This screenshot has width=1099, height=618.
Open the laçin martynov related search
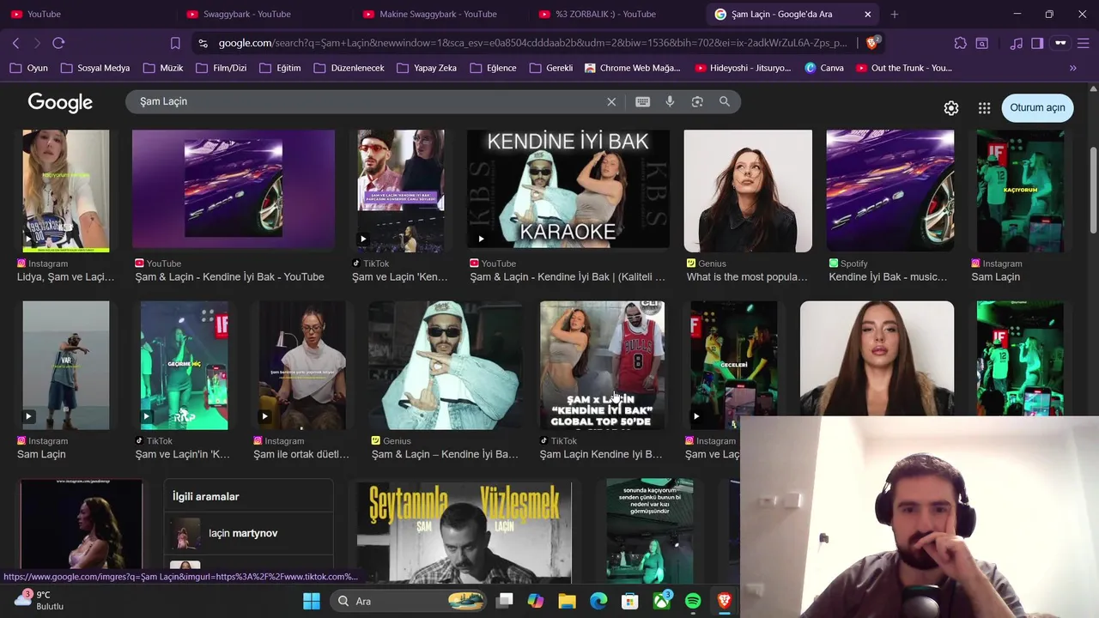248,533
